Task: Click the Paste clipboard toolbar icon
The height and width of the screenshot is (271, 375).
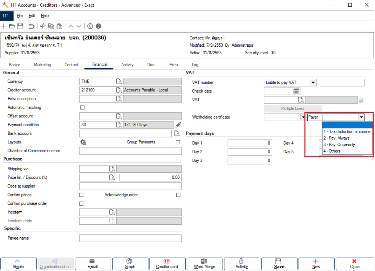Action: pos(59,26)
